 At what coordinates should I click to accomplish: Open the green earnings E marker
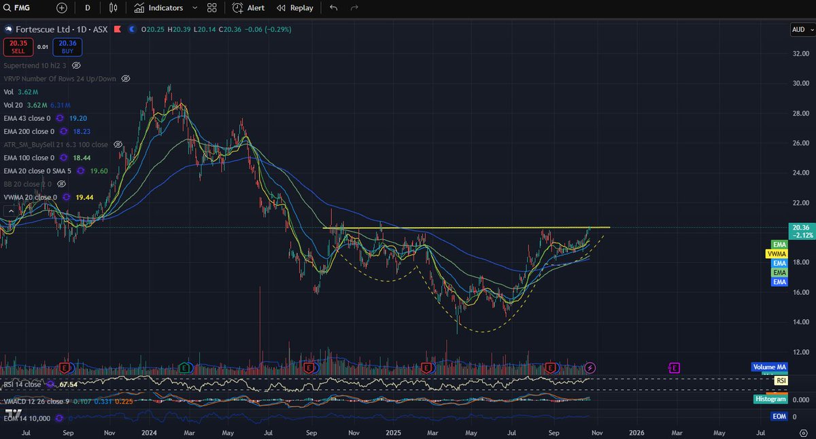coord(184,368)
